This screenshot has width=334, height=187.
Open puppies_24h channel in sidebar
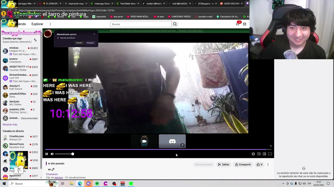point(20,111)
